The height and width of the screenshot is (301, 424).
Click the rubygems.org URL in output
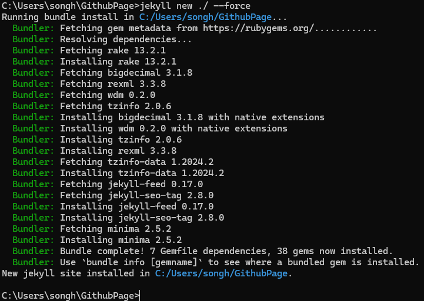[x=259, y=28]
